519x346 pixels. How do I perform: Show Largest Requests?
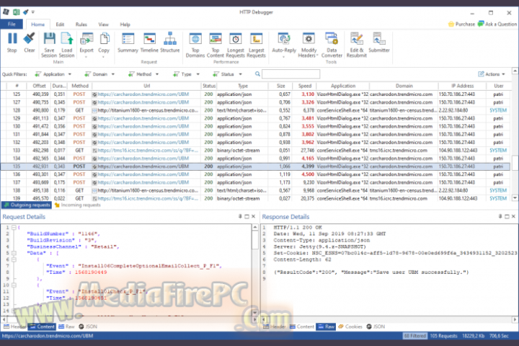[256, 45]
